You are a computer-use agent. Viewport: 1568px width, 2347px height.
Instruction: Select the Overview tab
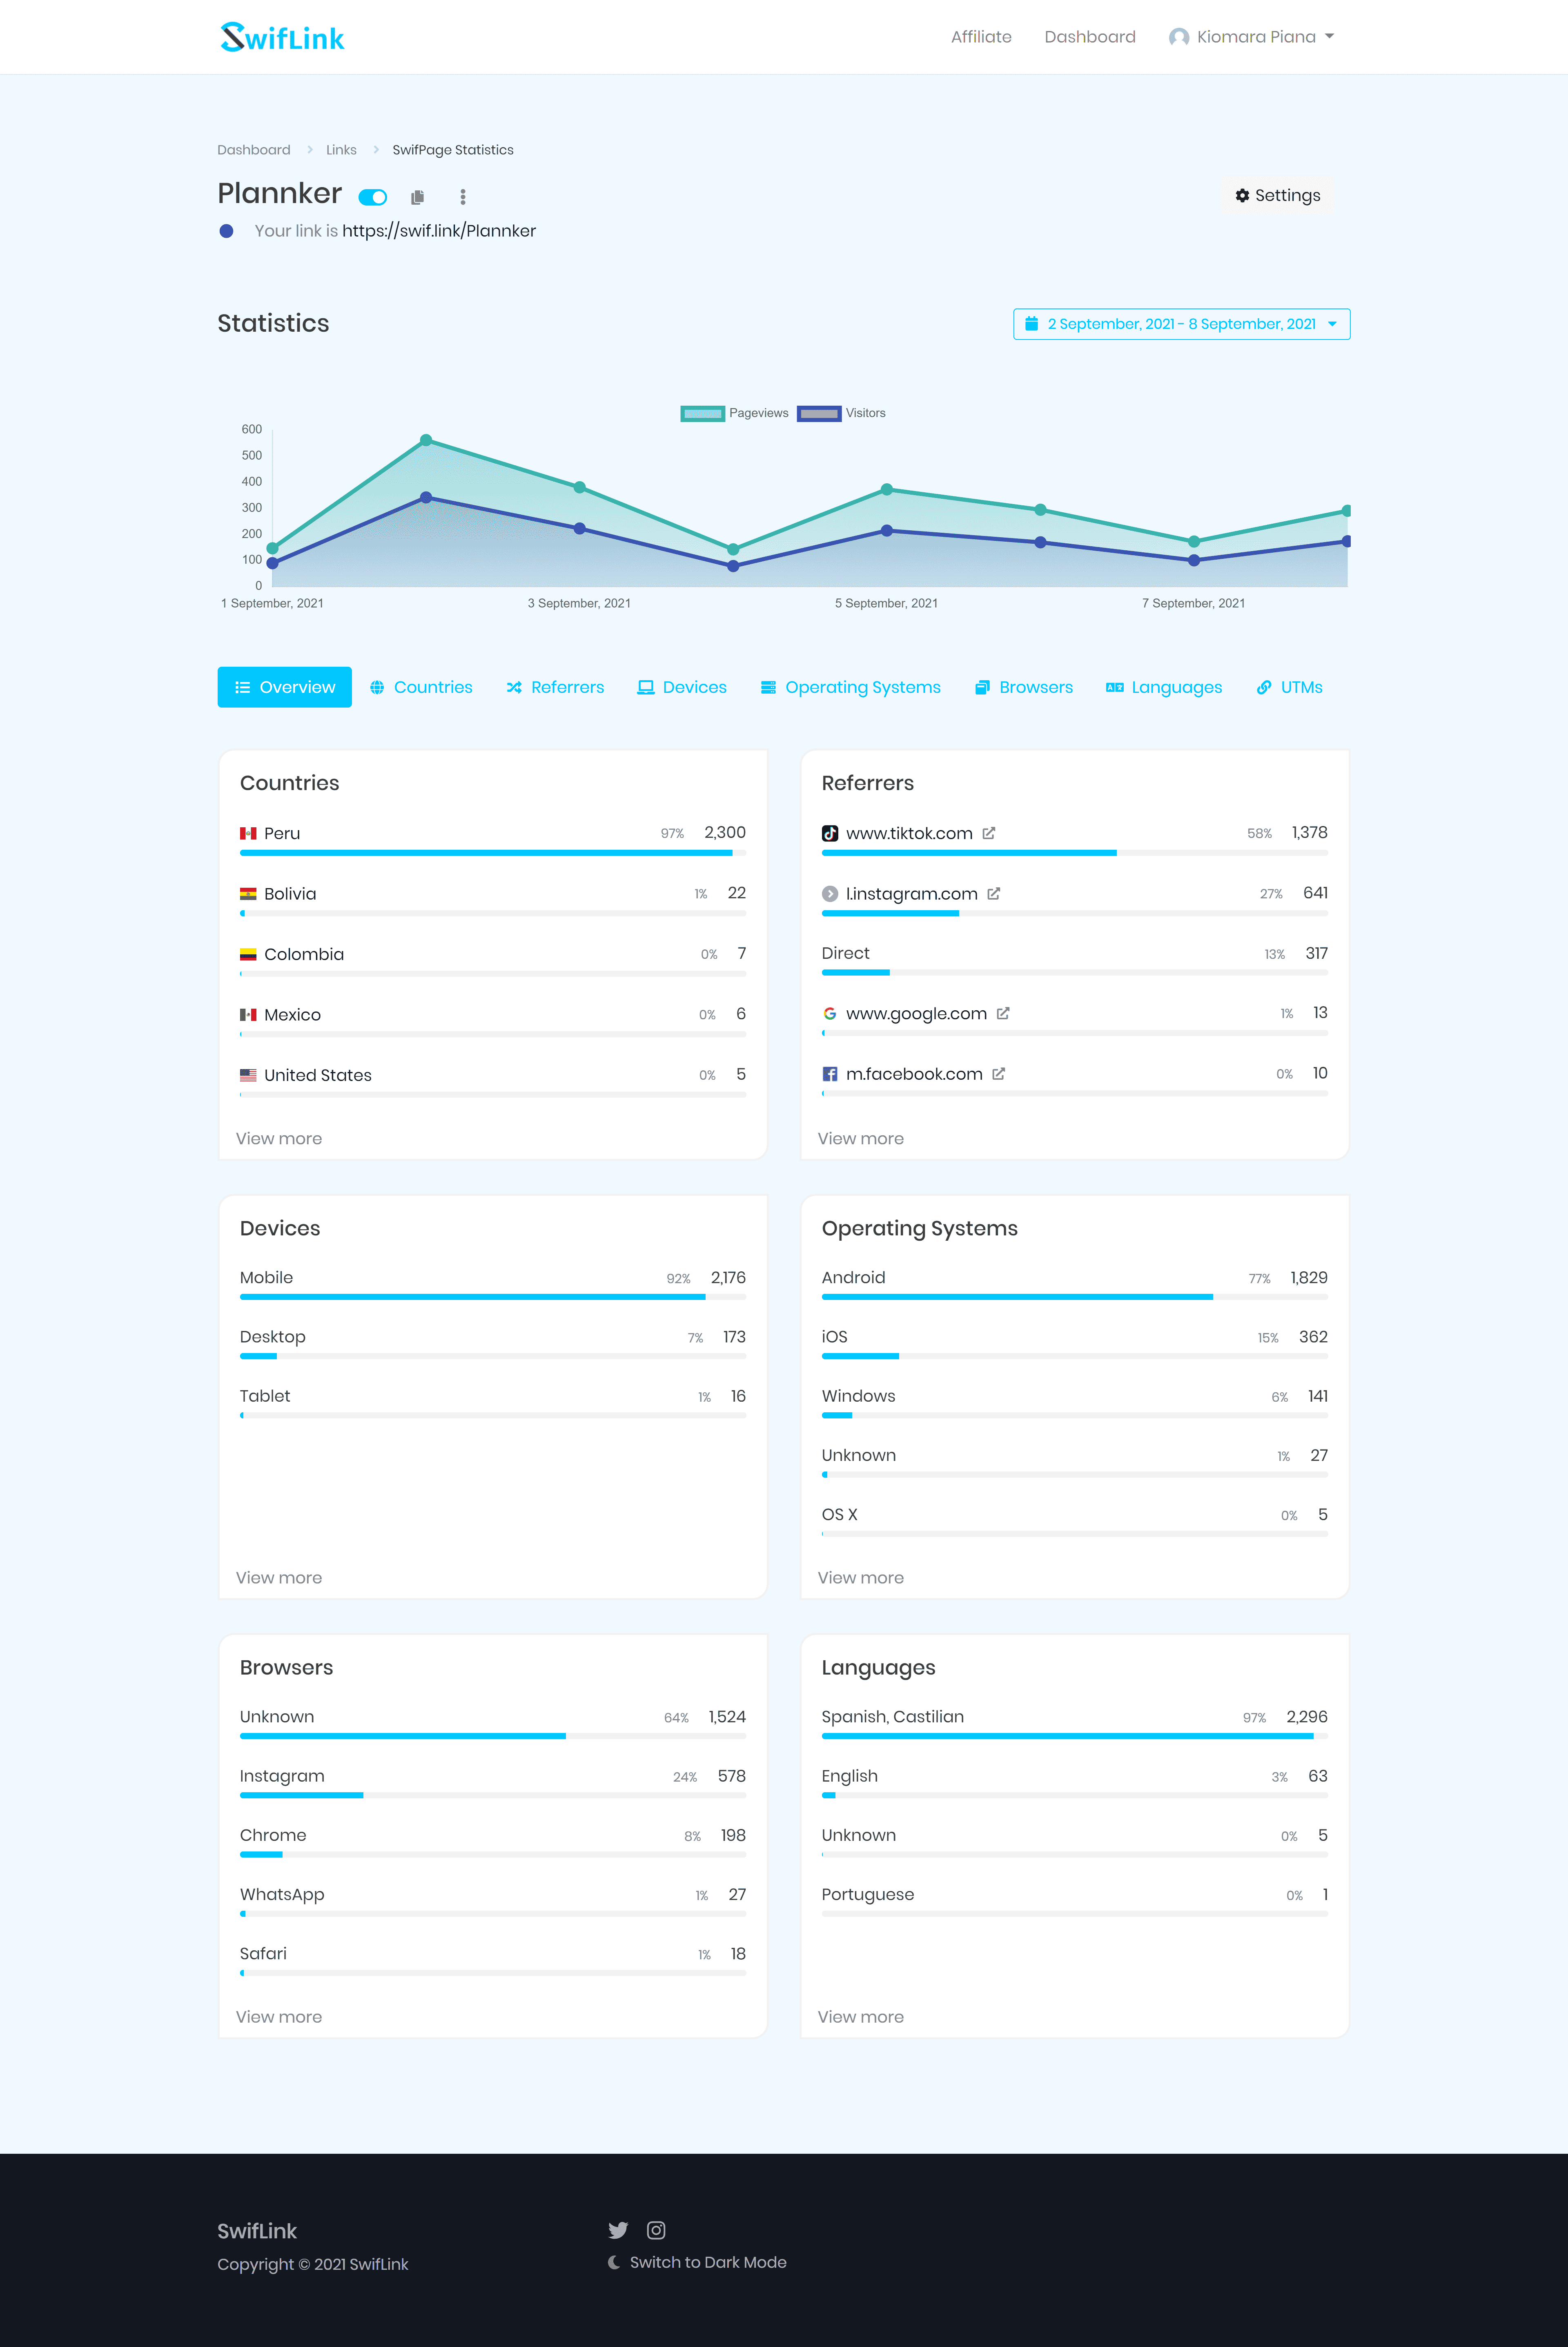285,687
